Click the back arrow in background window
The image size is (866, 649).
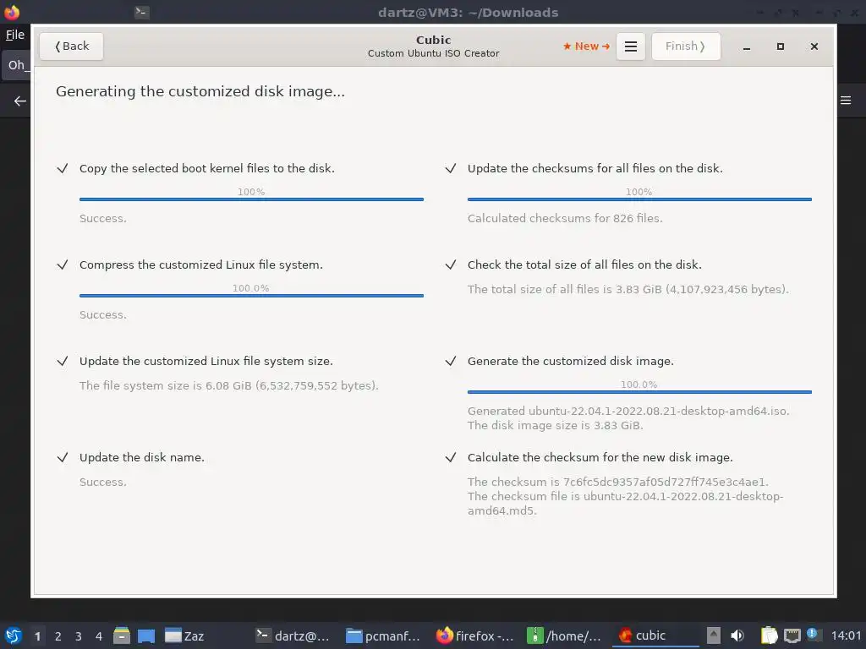pos(20,101)
